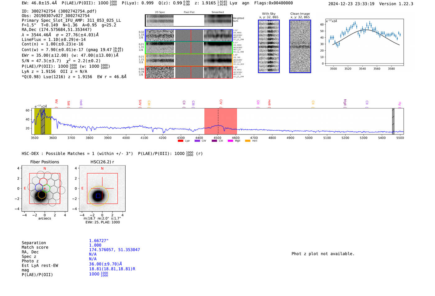Viewport: 435px width, 296px height.
Task: Click the red-framed 2D spectrum row
Action: (189, 72)
